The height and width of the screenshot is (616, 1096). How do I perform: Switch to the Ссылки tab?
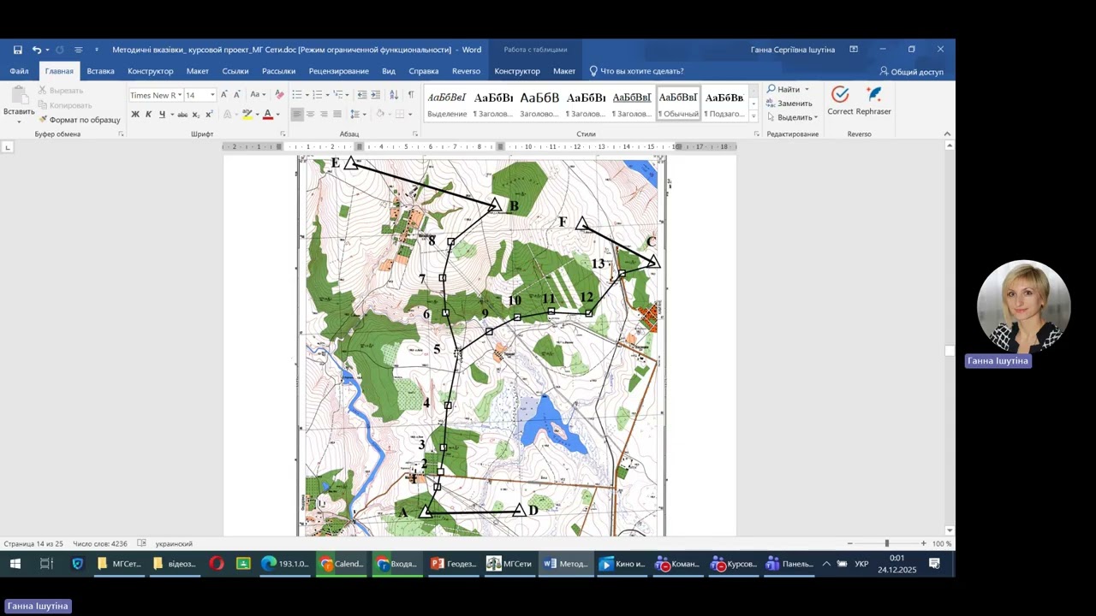tap(235, 71)
